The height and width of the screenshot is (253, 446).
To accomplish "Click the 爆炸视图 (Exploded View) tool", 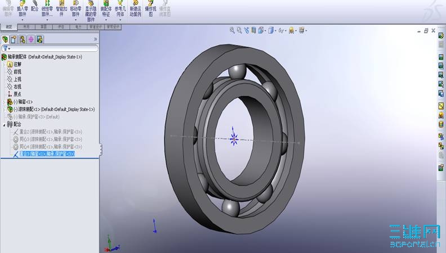I will 151,8.
